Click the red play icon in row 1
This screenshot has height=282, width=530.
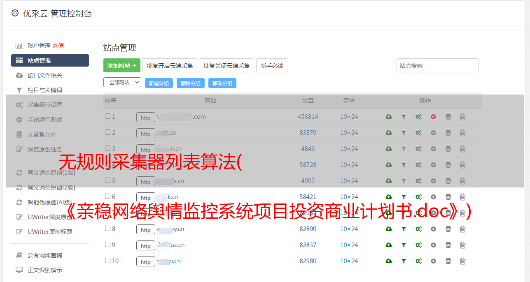[433, 117]
